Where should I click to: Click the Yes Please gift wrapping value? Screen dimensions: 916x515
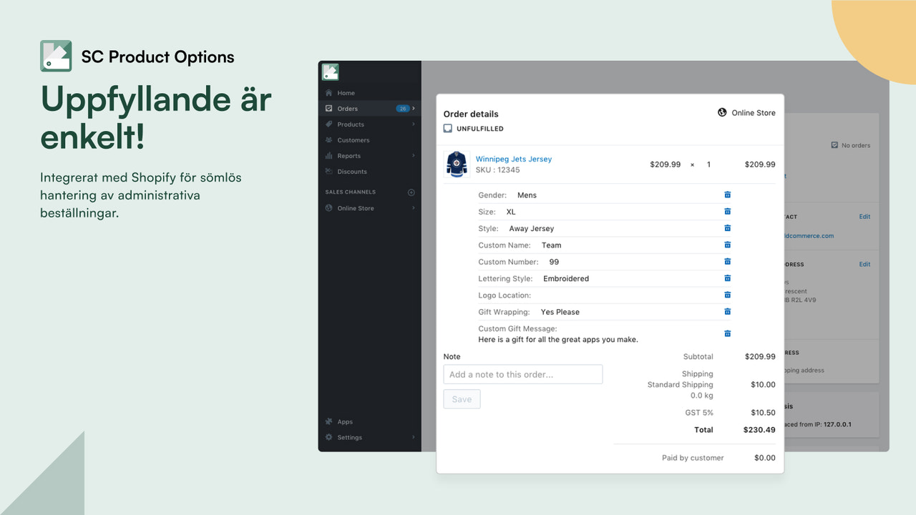[x=560, y=312]
